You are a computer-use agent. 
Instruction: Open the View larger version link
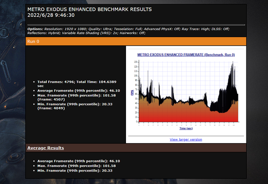click(186, 140)
